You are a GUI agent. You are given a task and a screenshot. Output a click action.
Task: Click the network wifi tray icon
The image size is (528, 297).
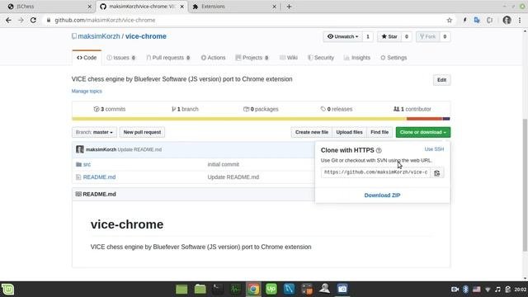coord(488,290)
